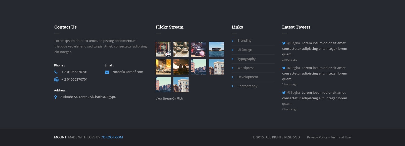The image size is (405, 146).
Task: Click the Twitter bird icon on first tweet
Action: click(284, 43)
